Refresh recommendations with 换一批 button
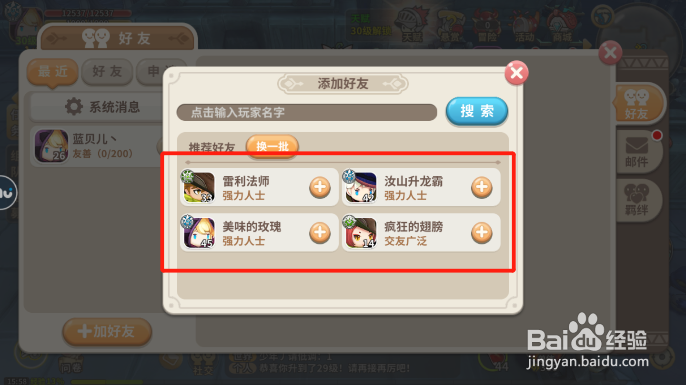The image size is (686, 385). pyautogui.click(x=272, y=147)
